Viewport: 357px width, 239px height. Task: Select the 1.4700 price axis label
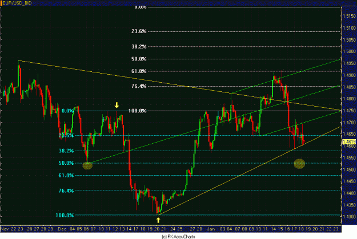pyautogui.click(x=349, y=122)
